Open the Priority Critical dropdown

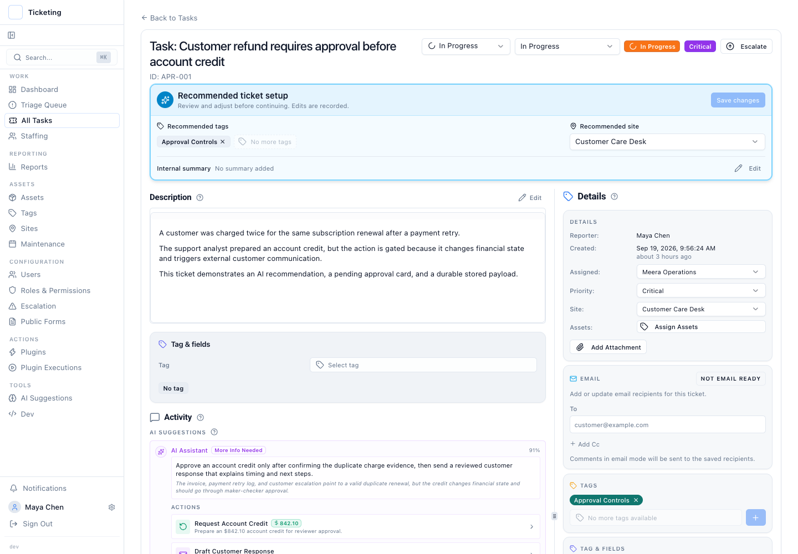click(701, 291)
